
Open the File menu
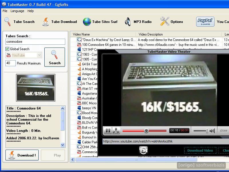point(5,11)
